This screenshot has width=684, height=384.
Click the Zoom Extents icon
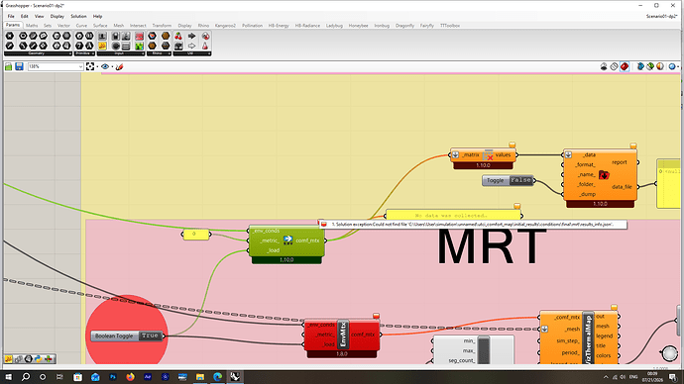coord(90,66)
